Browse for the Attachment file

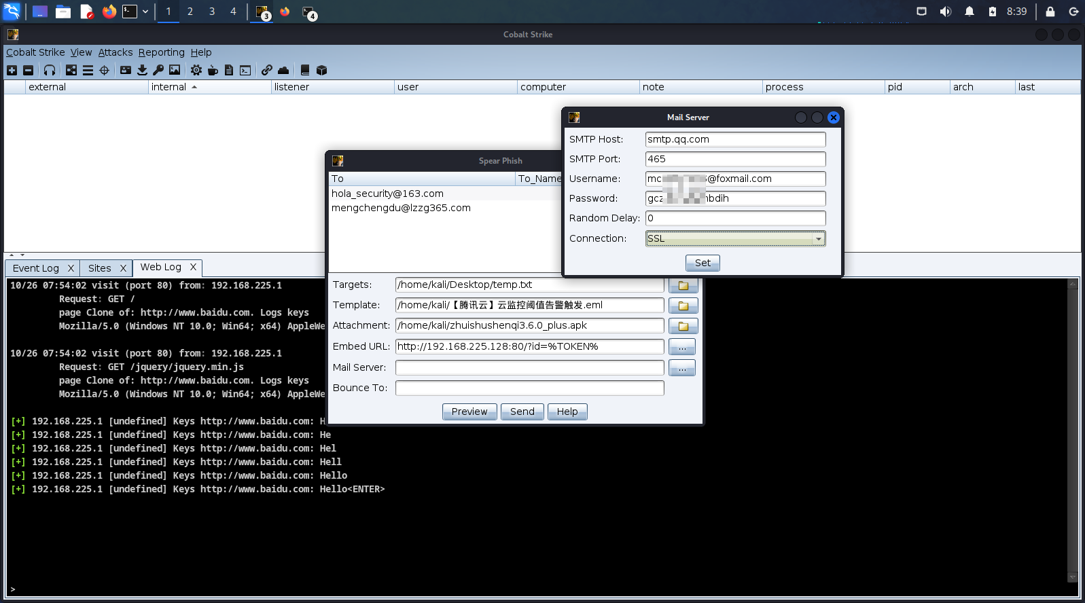pyautogui.click(x=683, y=326)
